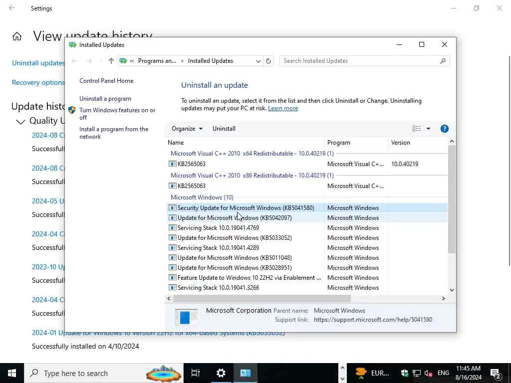Click the search magnifier in Installed Updates
Screen dimensions: 511x383
point(443,61)
